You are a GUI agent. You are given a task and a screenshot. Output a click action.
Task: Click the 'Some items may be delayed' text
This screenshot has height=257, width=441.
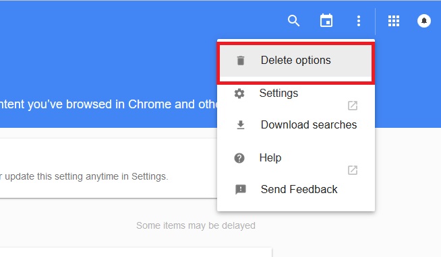click(x=196, y=225)
